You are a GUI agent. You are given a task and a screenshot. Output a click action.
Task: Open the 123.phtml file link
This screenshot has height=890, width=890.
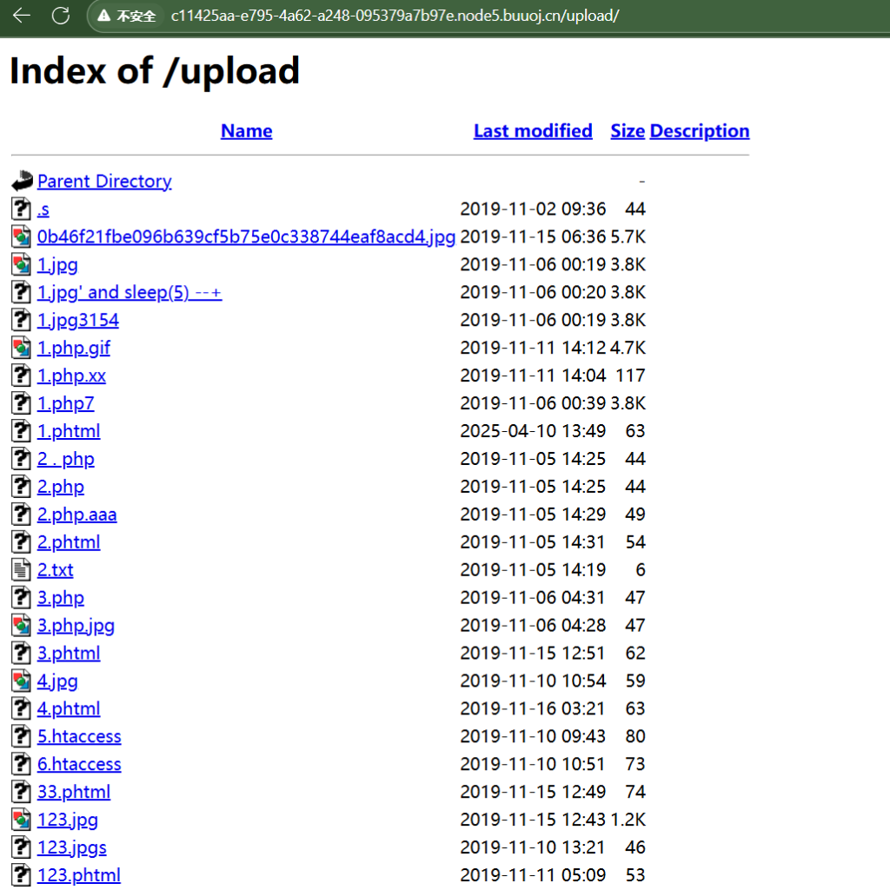(x=79, y=876)
